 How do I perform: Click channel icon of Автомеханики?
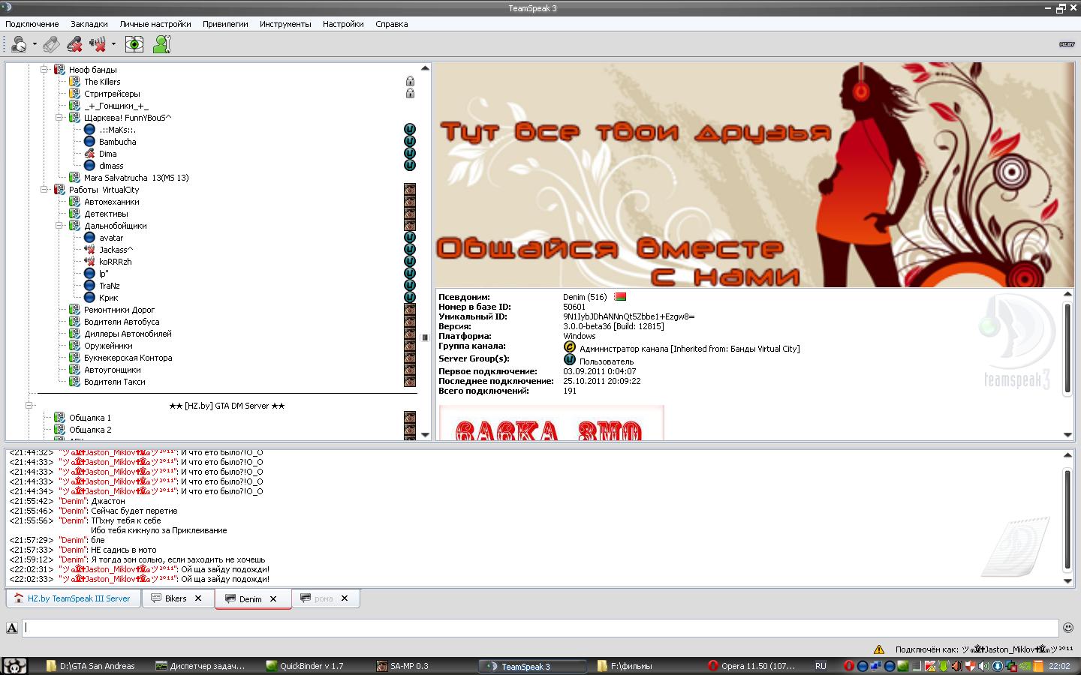[74, 202]
